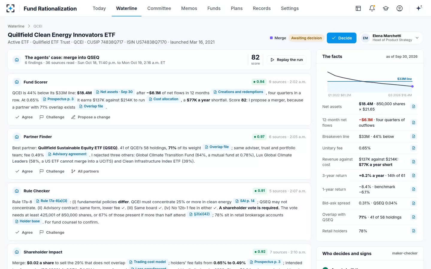Open source for Breakeven line fact

click(414, 137)
